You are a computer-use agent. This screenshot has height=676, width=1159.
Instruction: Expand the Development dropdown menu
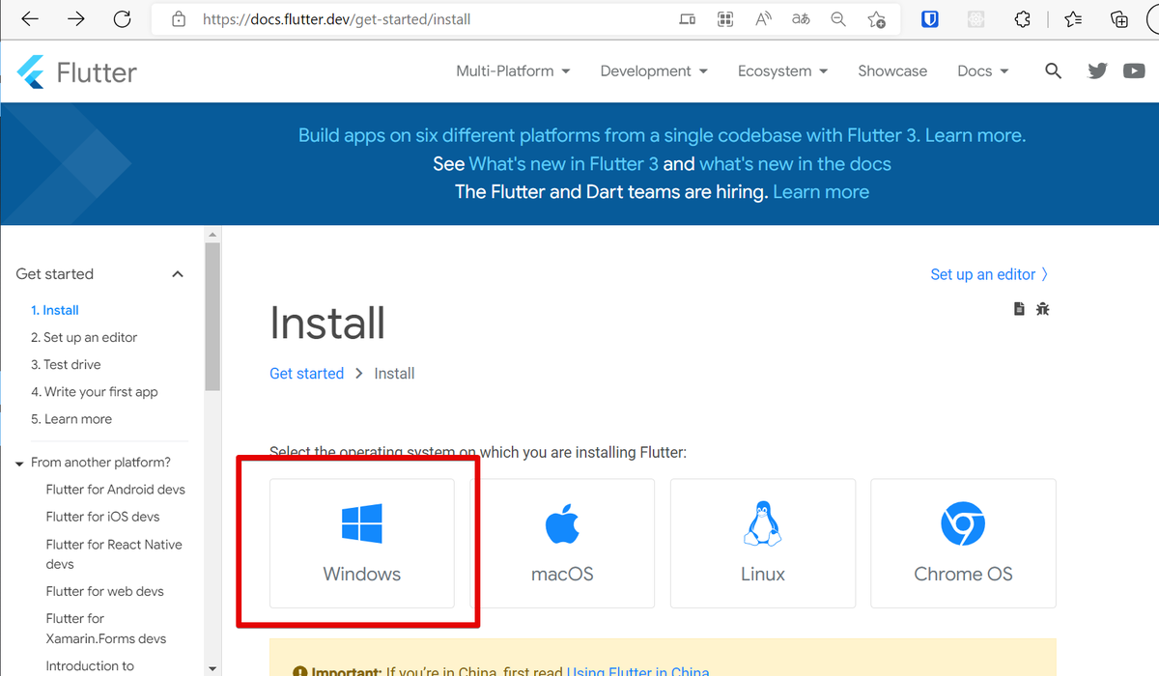click(654, 70)
